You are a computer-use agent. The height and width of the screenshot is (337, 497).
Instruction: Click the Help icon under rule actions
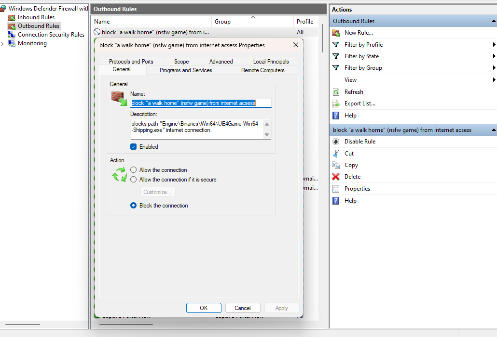[x=336, y=201]
